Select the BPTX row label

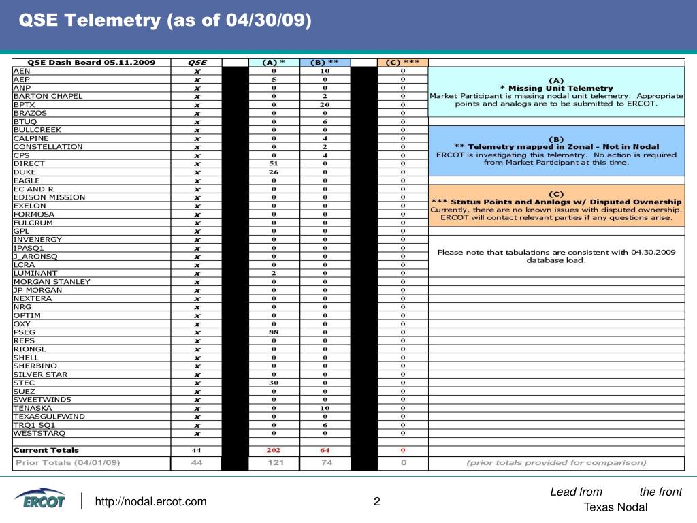[24, 105]
